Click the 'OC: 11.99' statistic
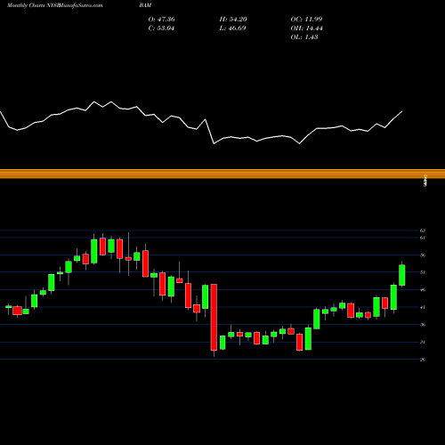Screen dimensions: 445x445 pyautogui.click(x=306, y=20)
